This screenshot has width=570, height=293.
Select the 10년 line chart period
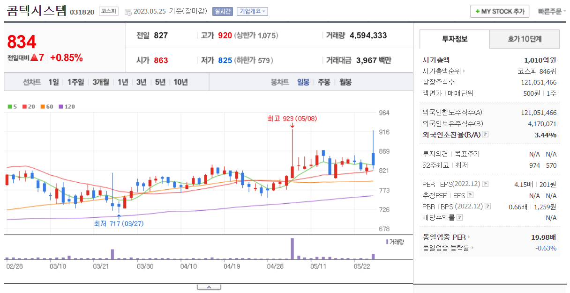(x=180, y=82)
